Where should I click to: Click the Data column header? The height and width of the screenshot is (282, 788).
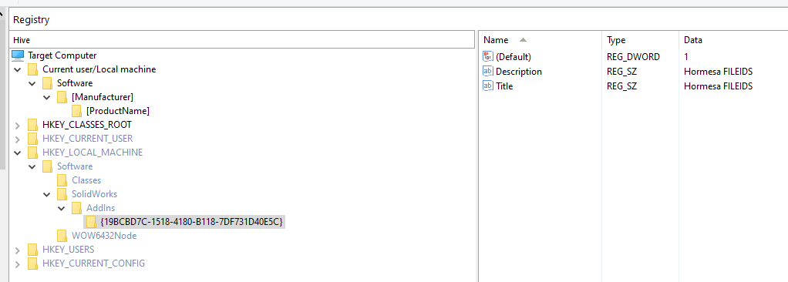733,40
